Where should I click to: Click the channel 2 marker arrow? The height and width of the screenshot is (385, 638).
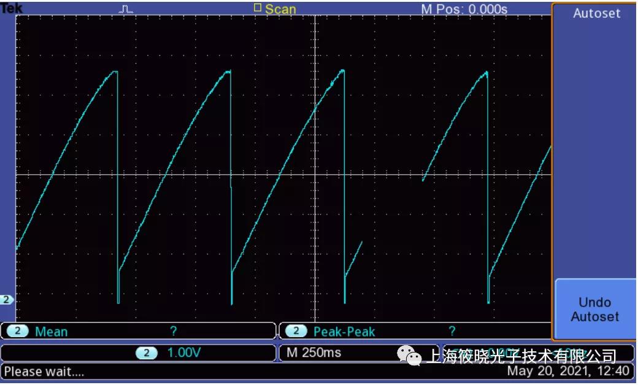point(5,299)
